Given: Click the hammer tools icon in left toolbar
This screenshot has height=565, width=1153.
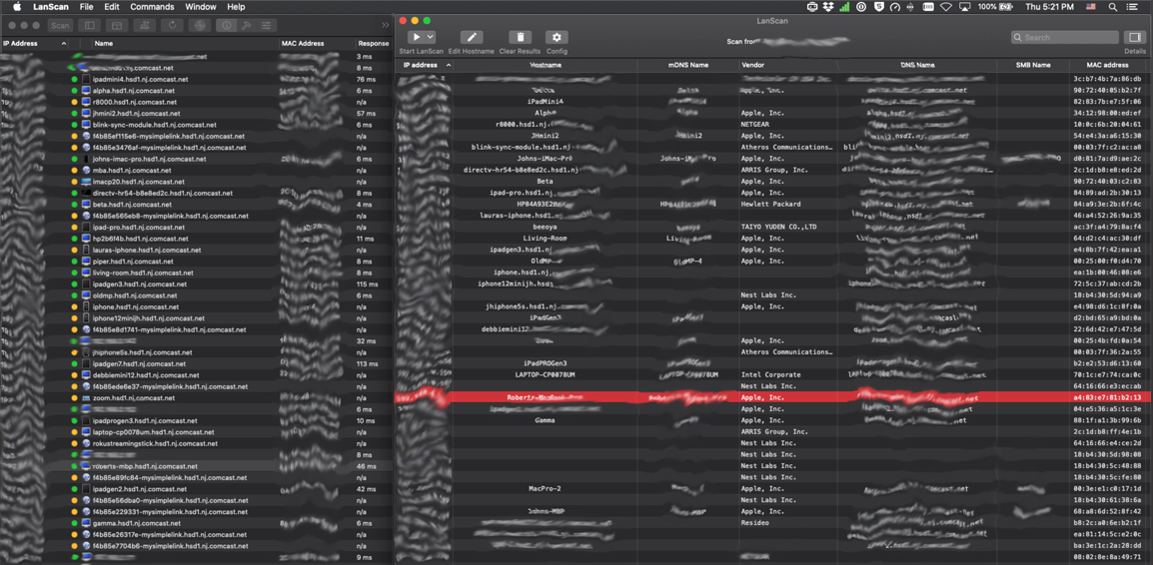Looking at the screenshot, I should (247, 25).
